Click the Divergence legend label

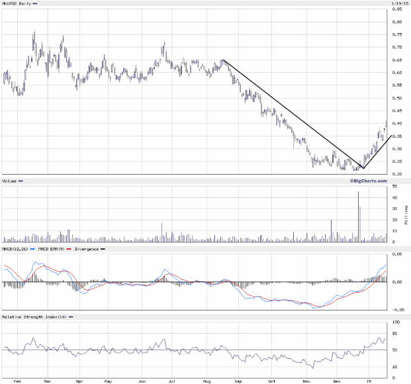pos(87,249)
